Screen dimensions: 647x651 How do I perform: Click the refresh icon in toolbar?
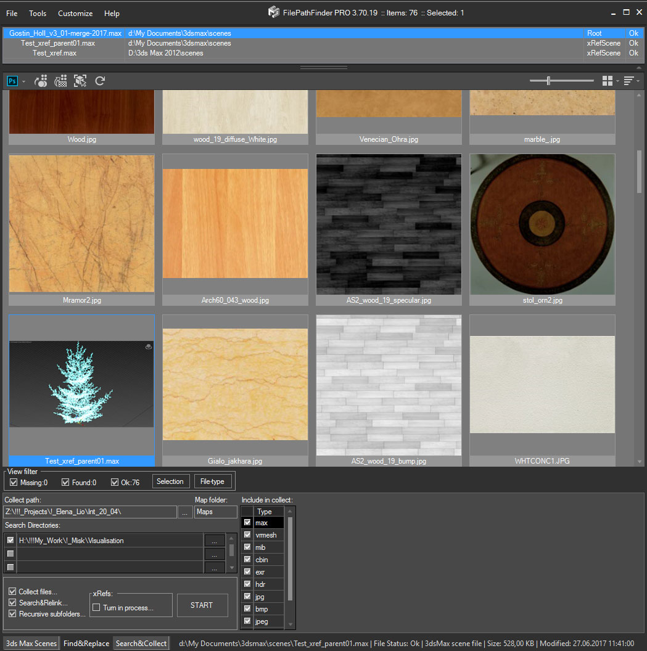[100, 81]
